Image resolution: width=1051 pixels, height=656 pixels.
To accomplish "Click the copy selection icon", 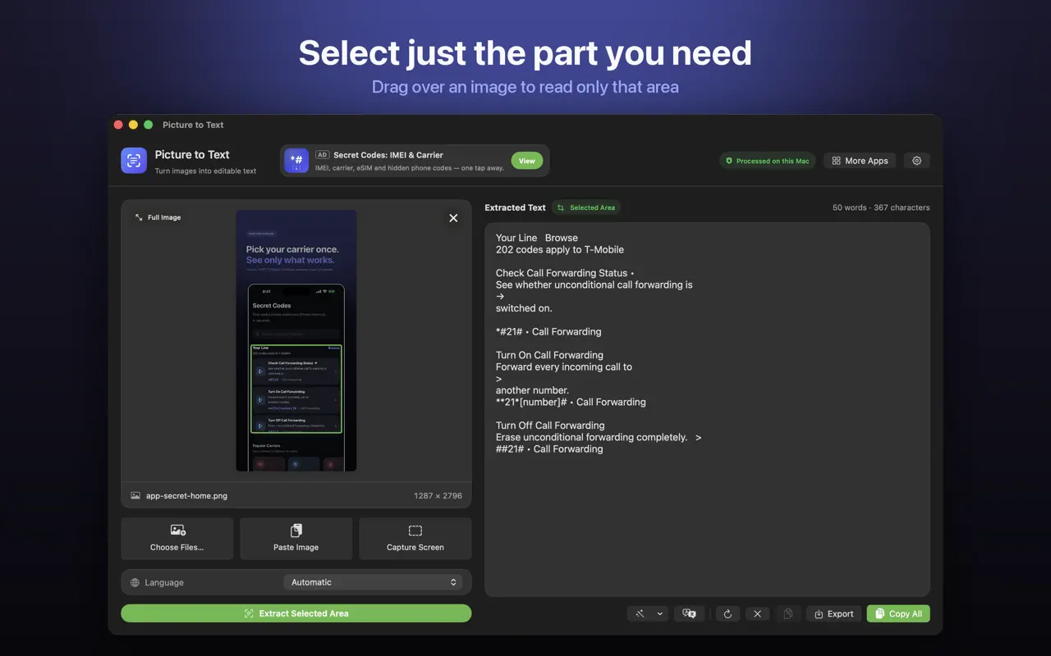I will pyautogui.click(x=787, y=613).
